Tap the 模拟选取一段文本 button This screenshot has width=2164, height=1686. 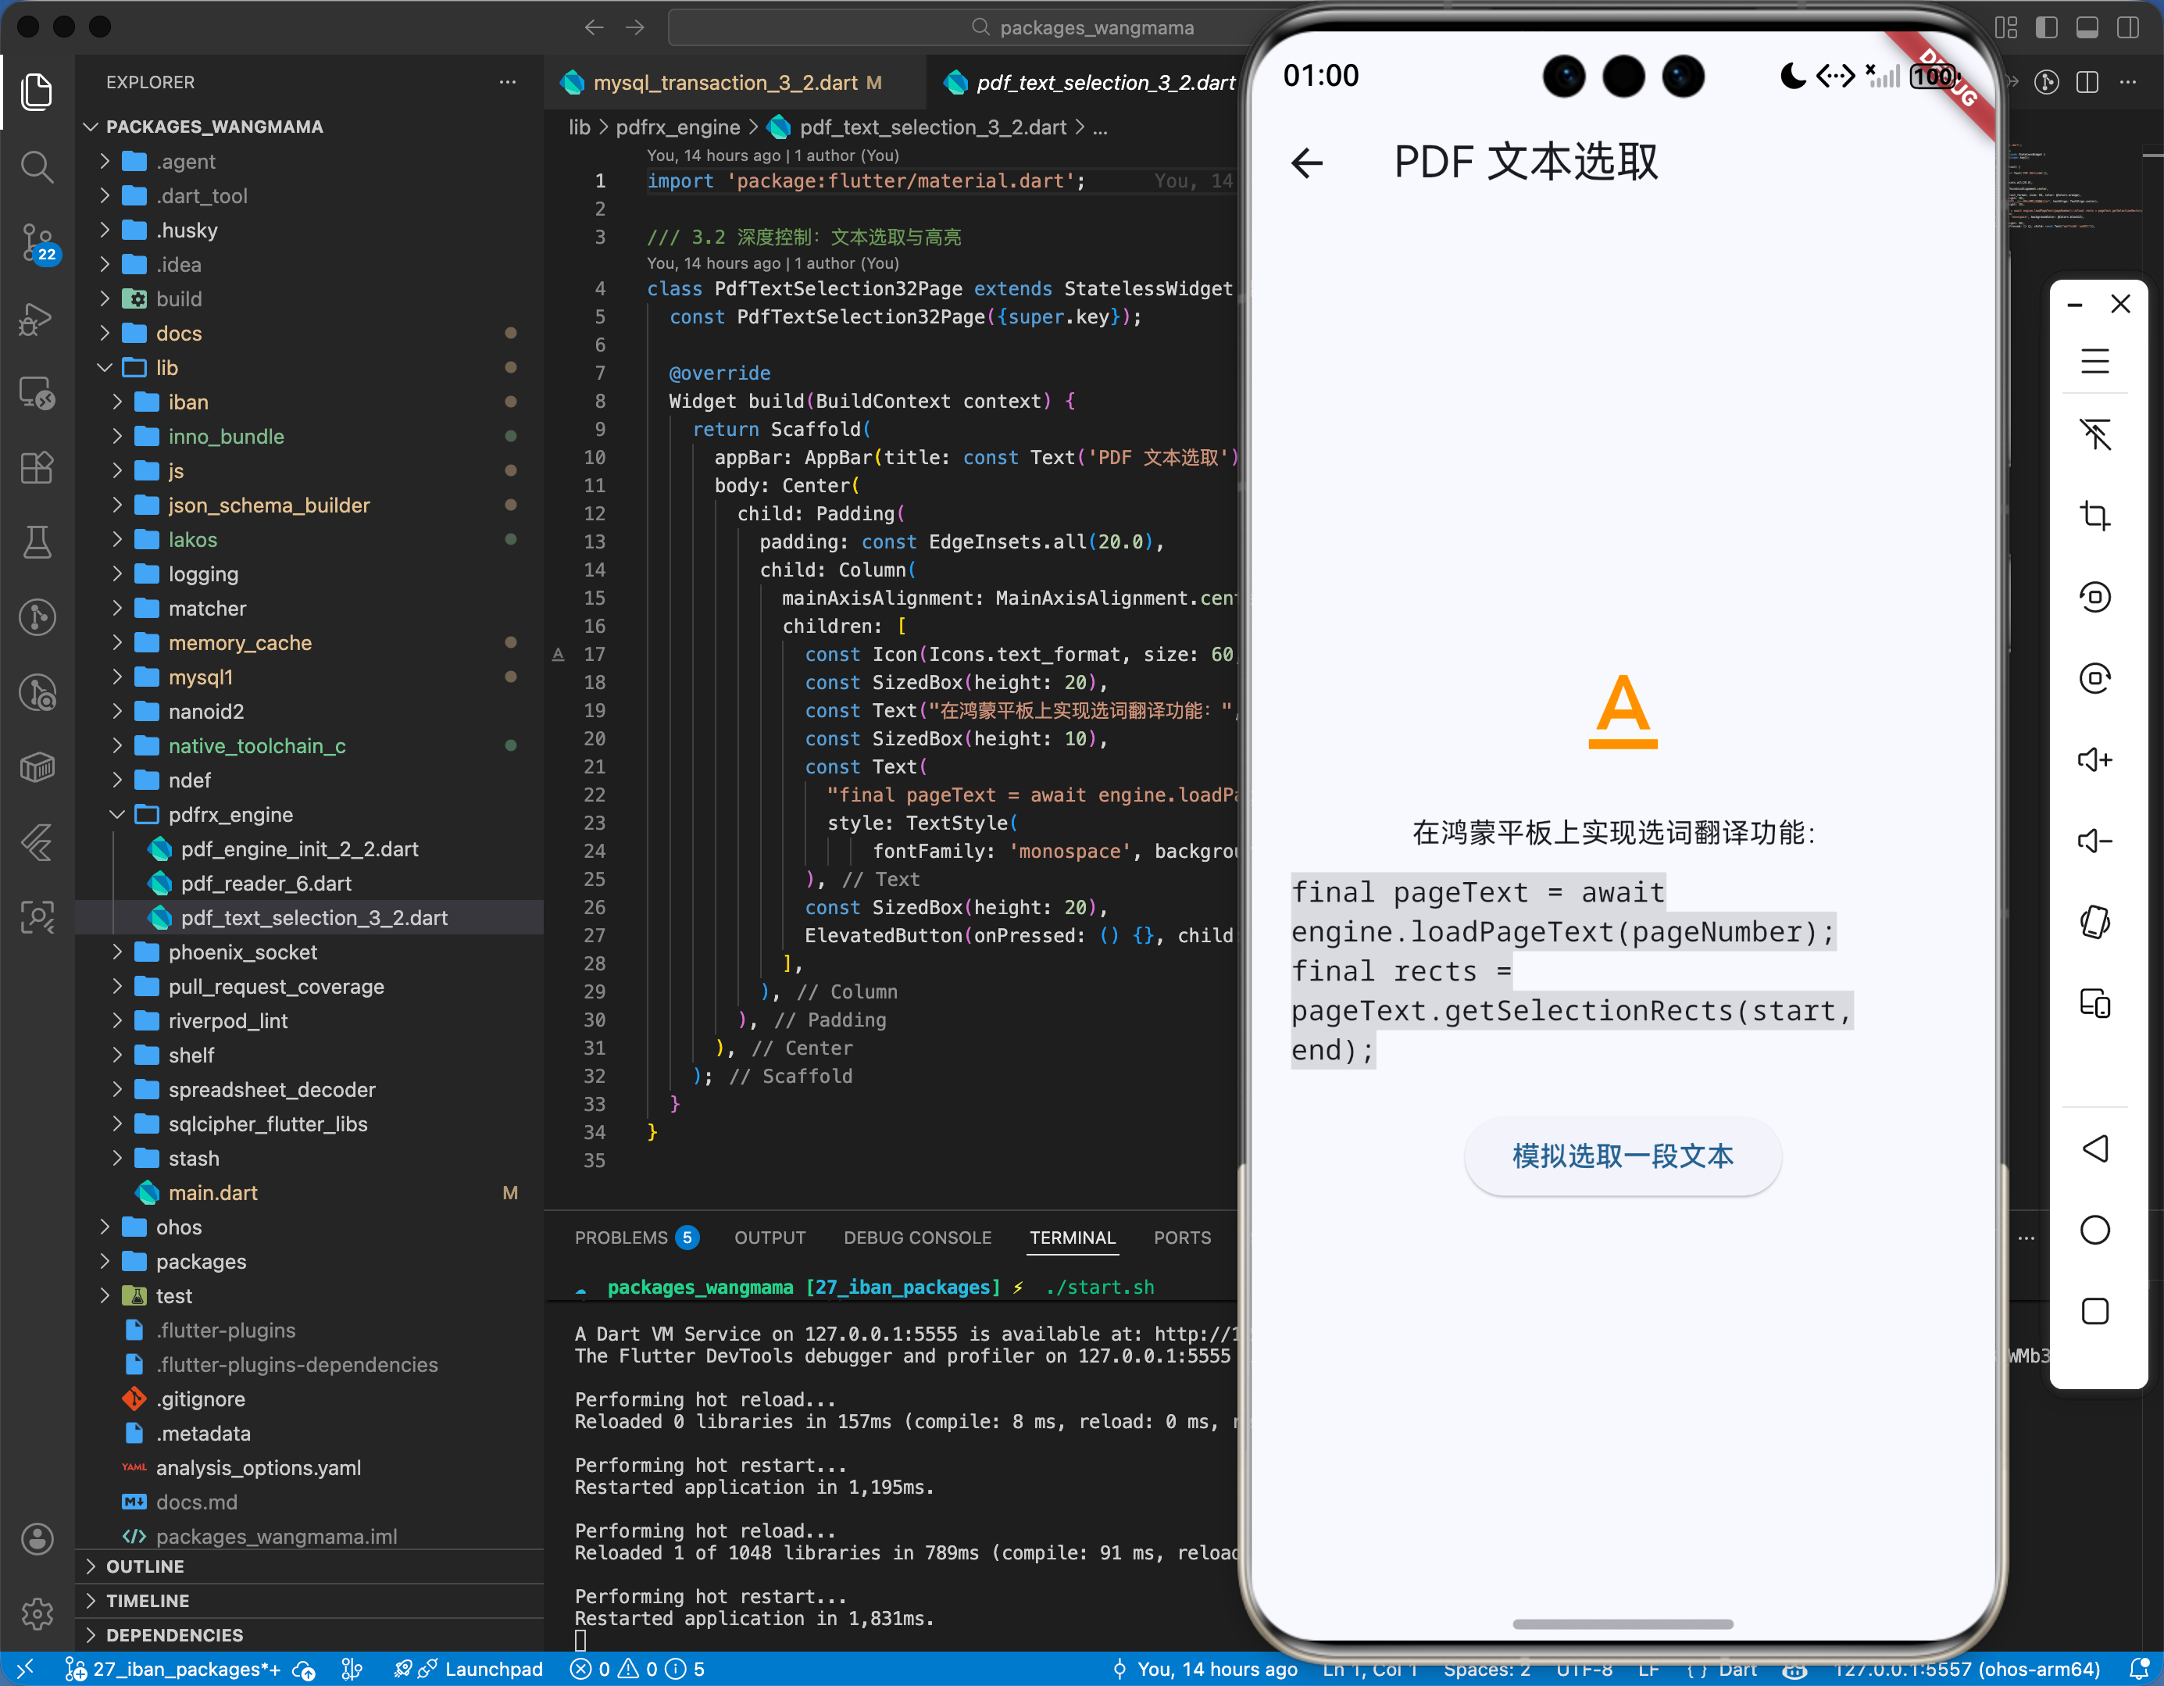(1622, 1157)
